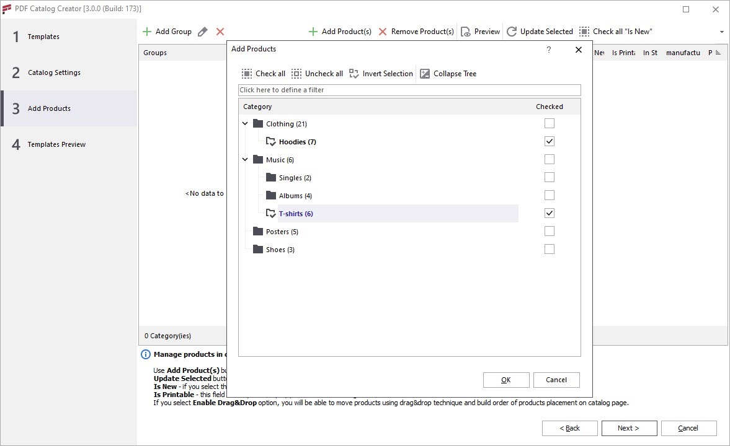This screenshot has height=446, width=730.
Task: Click the pencil edit group icon
Action: (203, 32)
